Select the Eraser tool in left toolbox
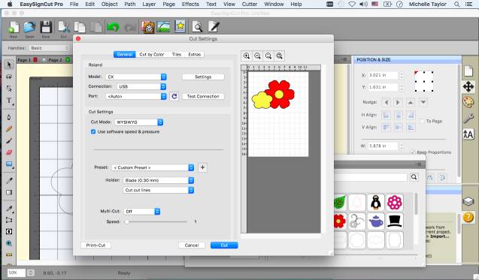This screenshot has width=479, height=280. pos(9,152)
